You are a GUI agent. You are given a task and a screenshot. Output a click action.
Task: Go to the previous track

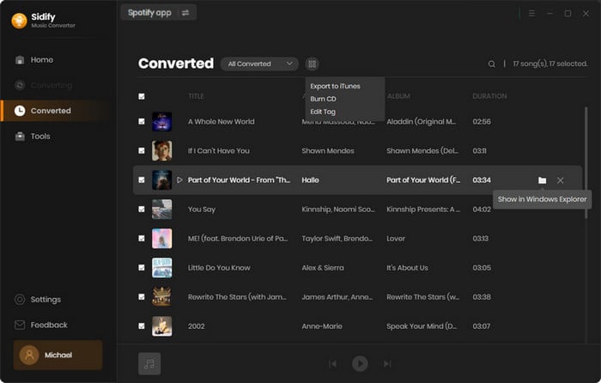pos(333,364)
